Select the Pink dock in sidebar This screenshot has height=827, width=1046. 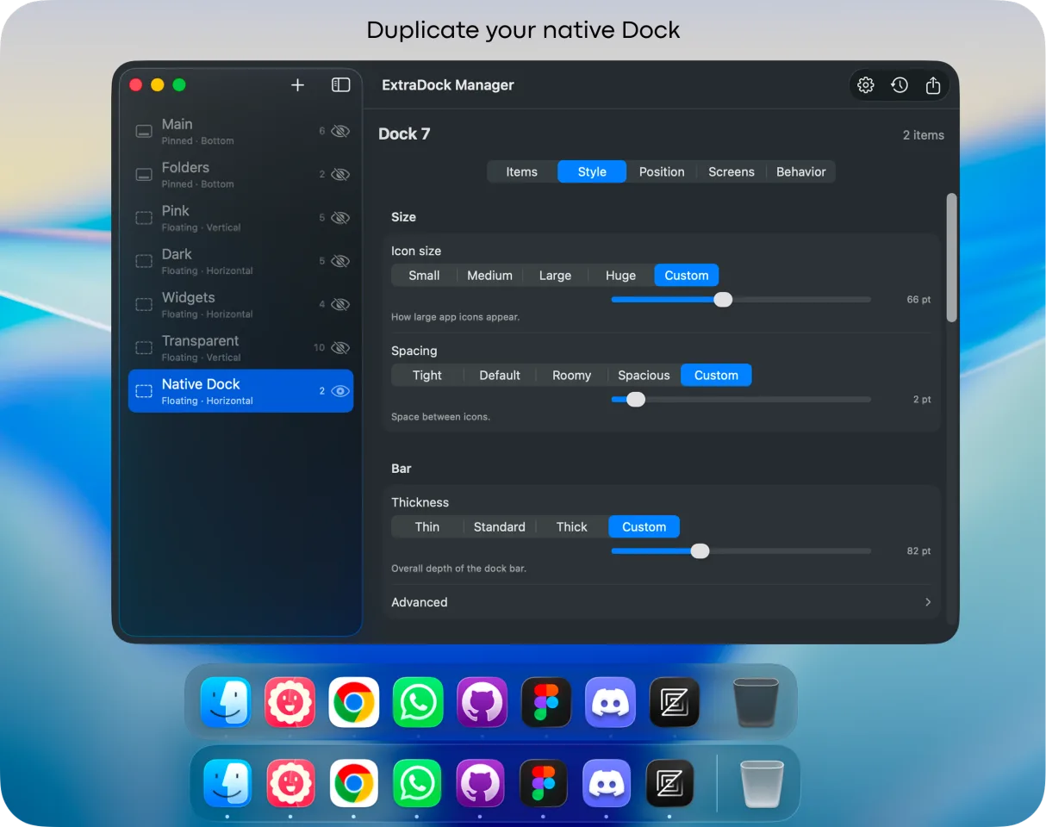(240, 218)
